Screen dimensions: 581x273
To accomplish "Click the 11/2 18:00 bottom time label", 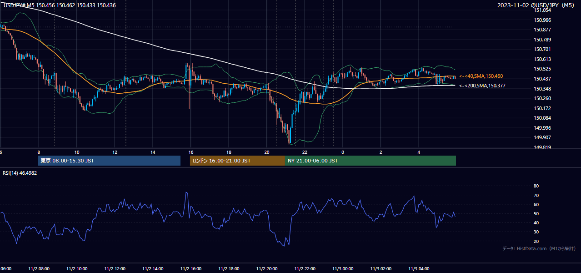I will [x=229, y=269].
